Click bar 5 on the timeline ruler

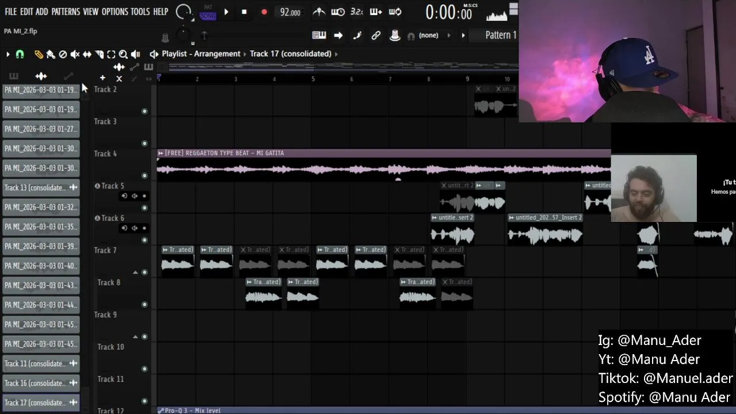(313, 79)
